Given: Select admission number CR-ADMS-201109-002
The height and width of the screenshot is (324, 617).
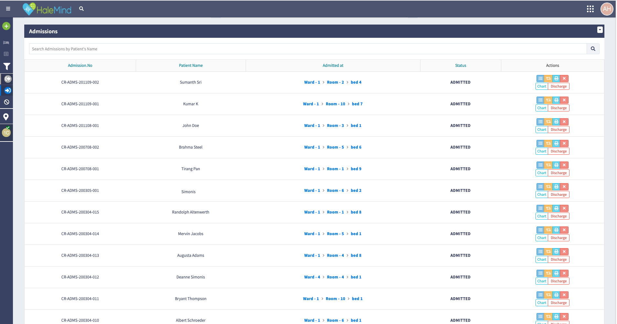Looking at the screenshot, I should tap(80, 82).
